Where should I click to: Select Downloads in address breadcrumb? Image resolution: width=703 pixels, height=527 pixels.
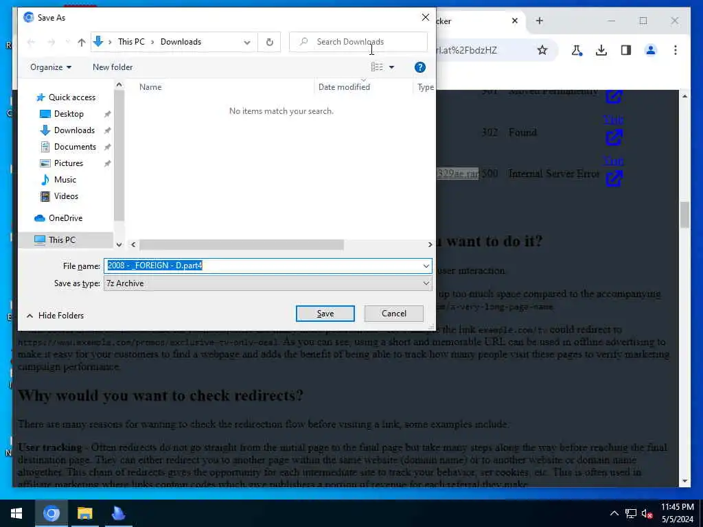(x=181, y=42)
